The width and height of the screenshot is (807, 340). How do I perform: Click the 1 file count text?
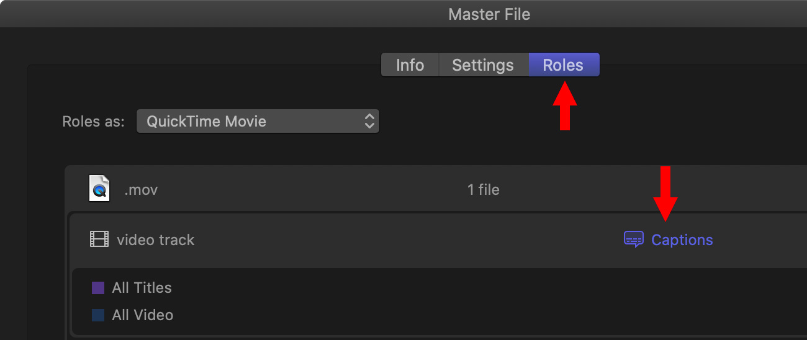pyautogui.click(x=483, y=190)
